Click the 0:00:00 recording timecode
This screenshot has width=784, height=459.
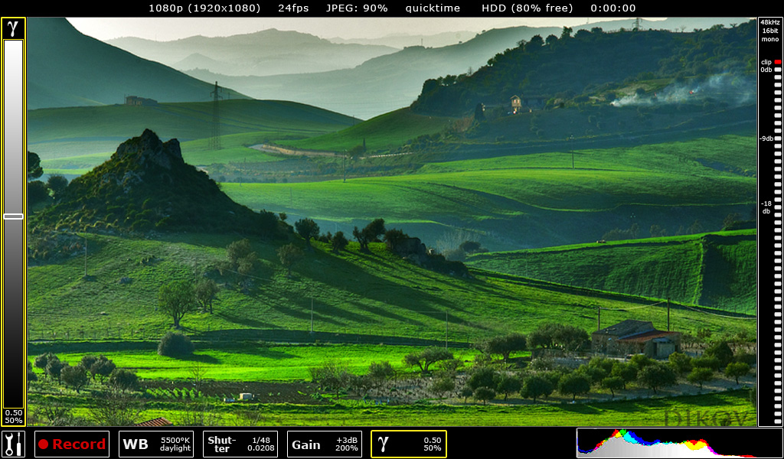tap(612, 8)
